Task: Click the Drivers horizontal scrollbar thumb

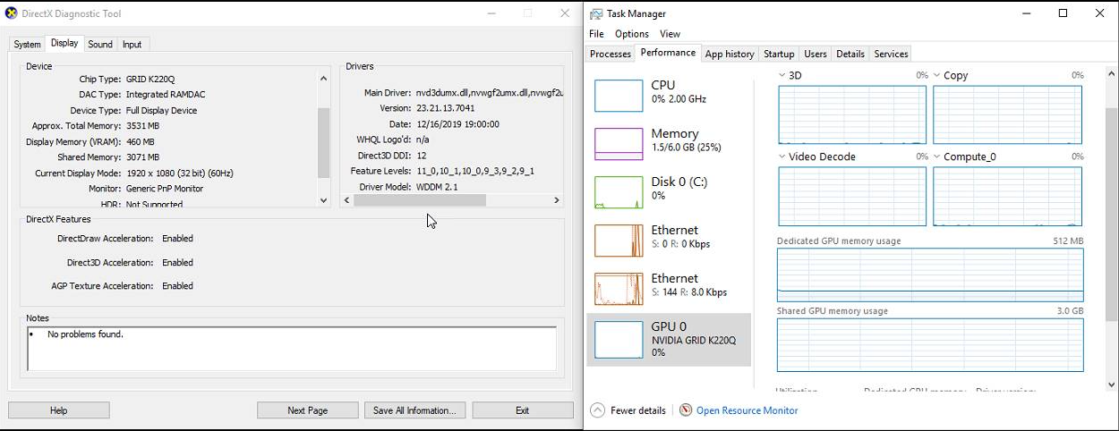Action: point(419,200)
